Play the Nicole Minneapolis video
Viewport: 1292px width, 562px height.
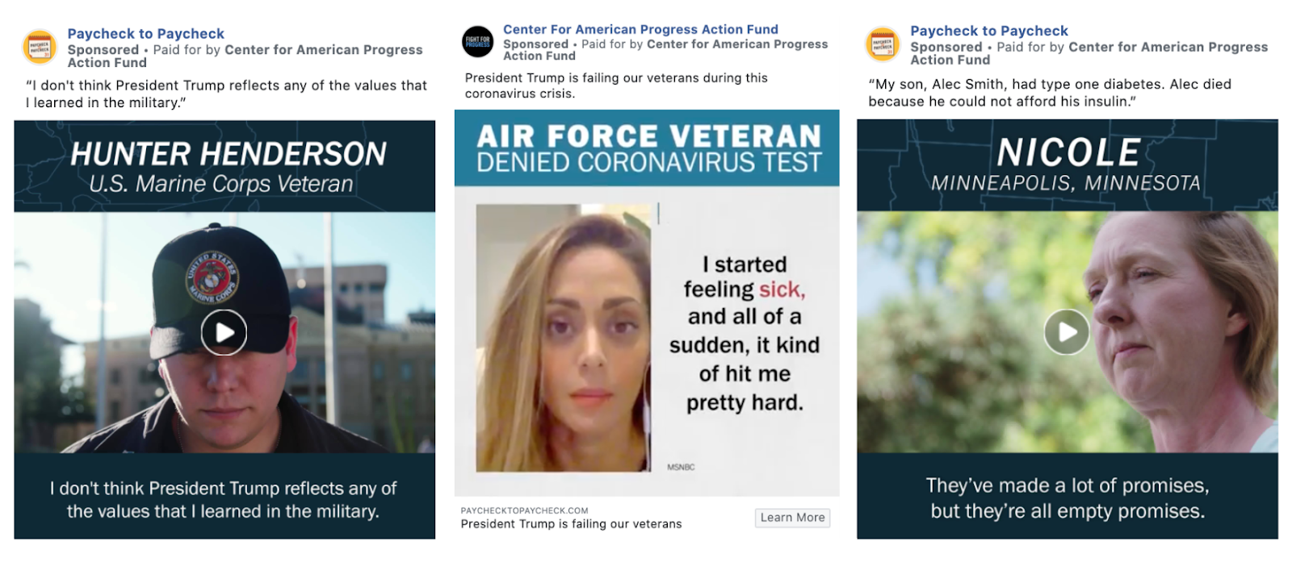[1067, 331]
